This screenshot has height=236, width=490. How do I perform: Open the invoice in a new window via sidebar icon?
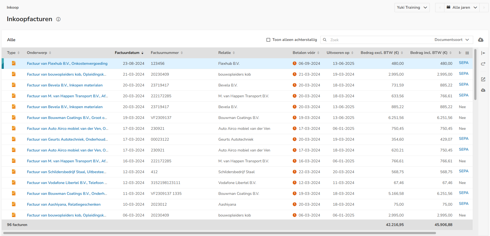483,79
